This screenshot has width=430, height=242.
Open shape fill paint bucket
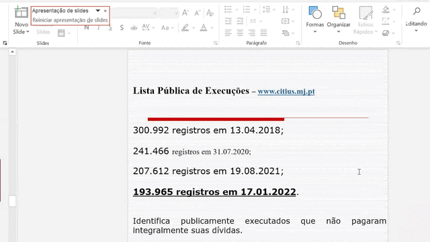coord(386,9)
